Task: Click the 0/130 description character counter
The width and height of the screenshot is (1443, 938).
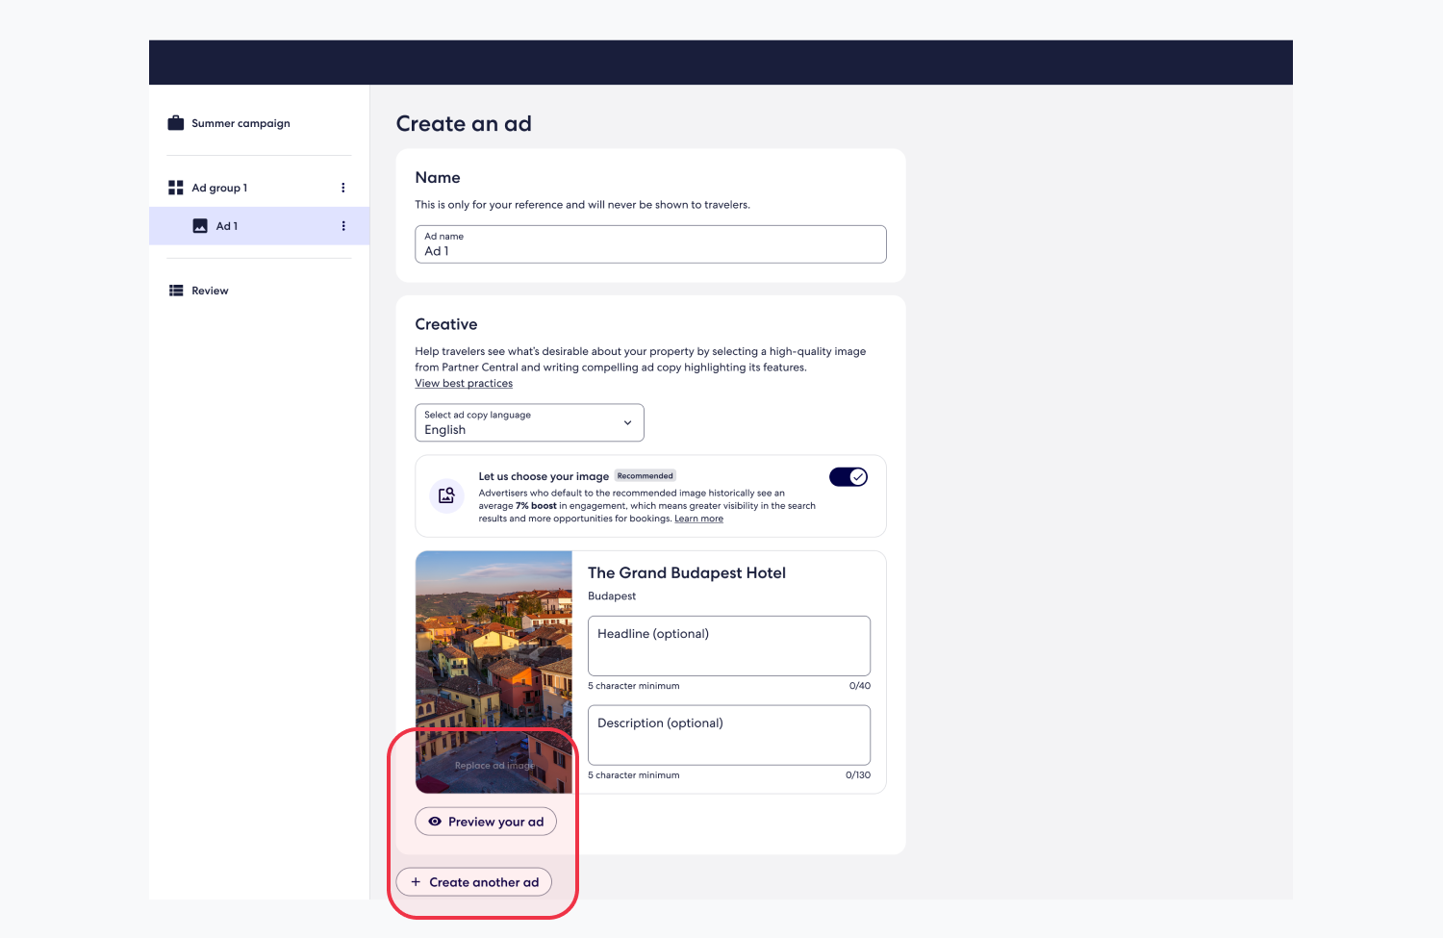Action: point(858,775)
